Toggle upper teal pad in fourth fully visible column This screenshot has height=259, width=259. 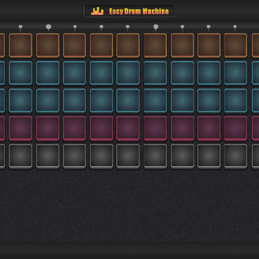(101, 73)
